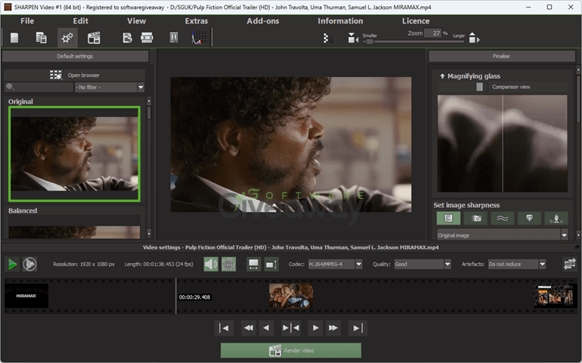Screen dimensions: 582x363
Task: Click the Zoom percentage field showing 27
Action: click(x=433, y=33)
